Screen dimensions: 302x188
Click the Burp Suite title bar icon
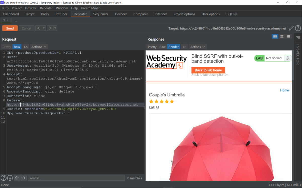click(2, 2)
